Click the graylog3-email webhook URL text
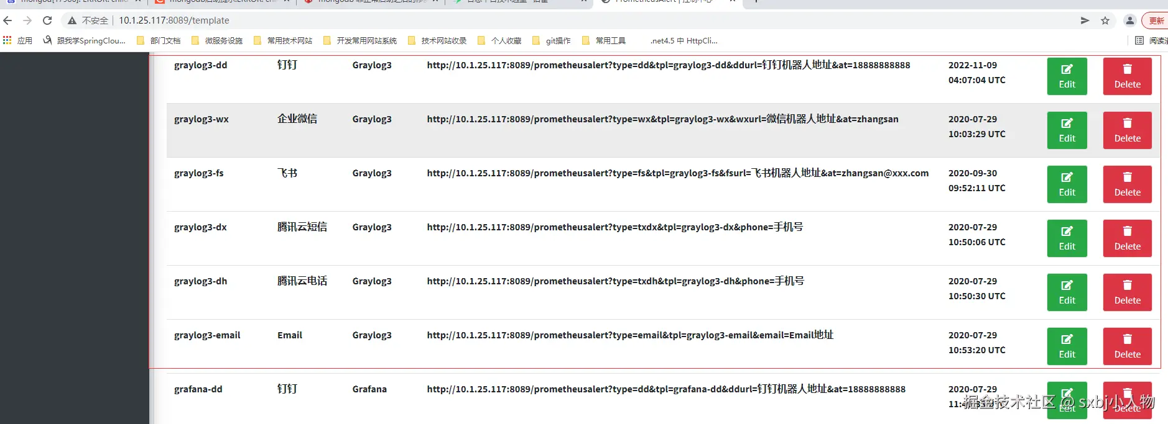Viewport: 1168px width, 424px height. click(630, 335)
